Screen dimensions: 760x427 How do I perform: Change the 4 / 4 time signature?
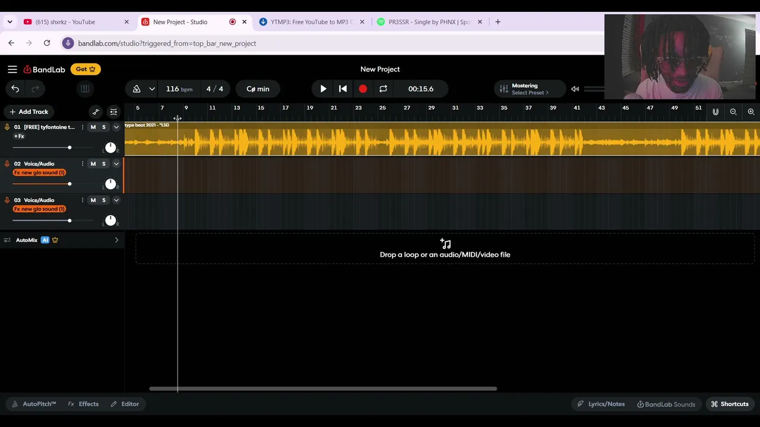[214, 89]
